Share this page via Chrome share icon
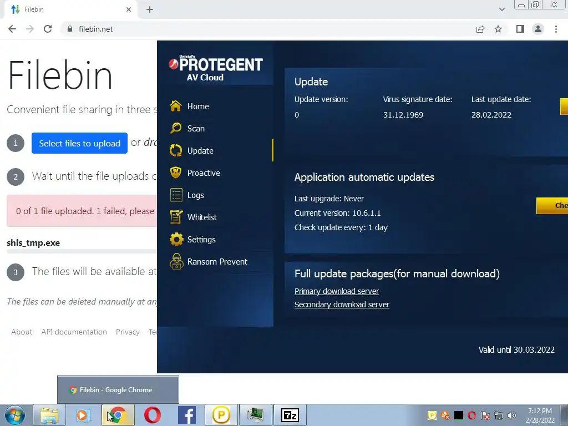Viewport: 568px width, 426px height. [x=480, y=29]
